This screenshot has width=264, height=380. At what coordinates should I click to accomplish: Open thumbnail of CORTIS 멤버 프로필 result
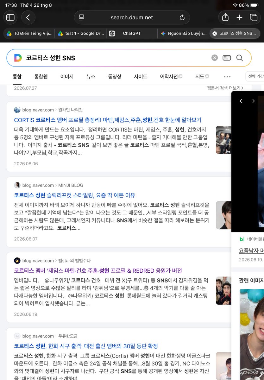223,140
